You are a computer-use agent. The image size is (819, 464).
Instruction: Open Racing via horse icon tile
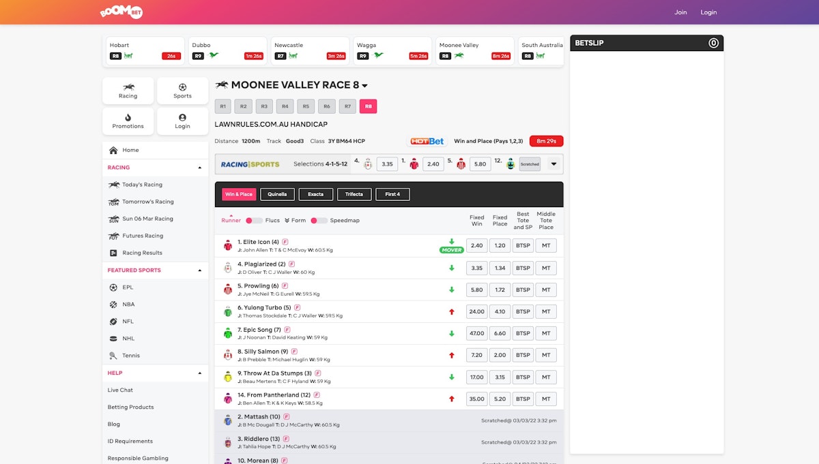[128, 91]
